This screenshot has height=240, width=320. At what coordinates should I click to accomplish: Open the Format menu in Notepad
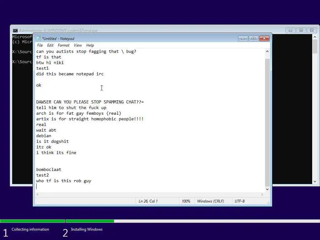63,45
